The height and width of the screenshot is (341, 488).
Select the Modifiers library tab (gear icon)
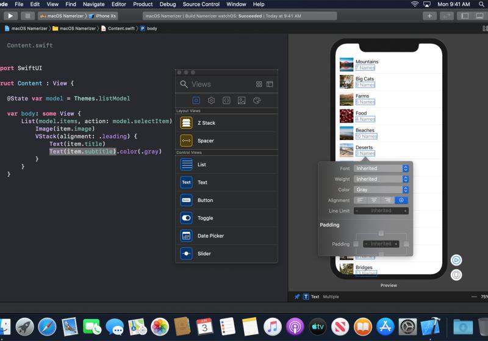[211, 100]
